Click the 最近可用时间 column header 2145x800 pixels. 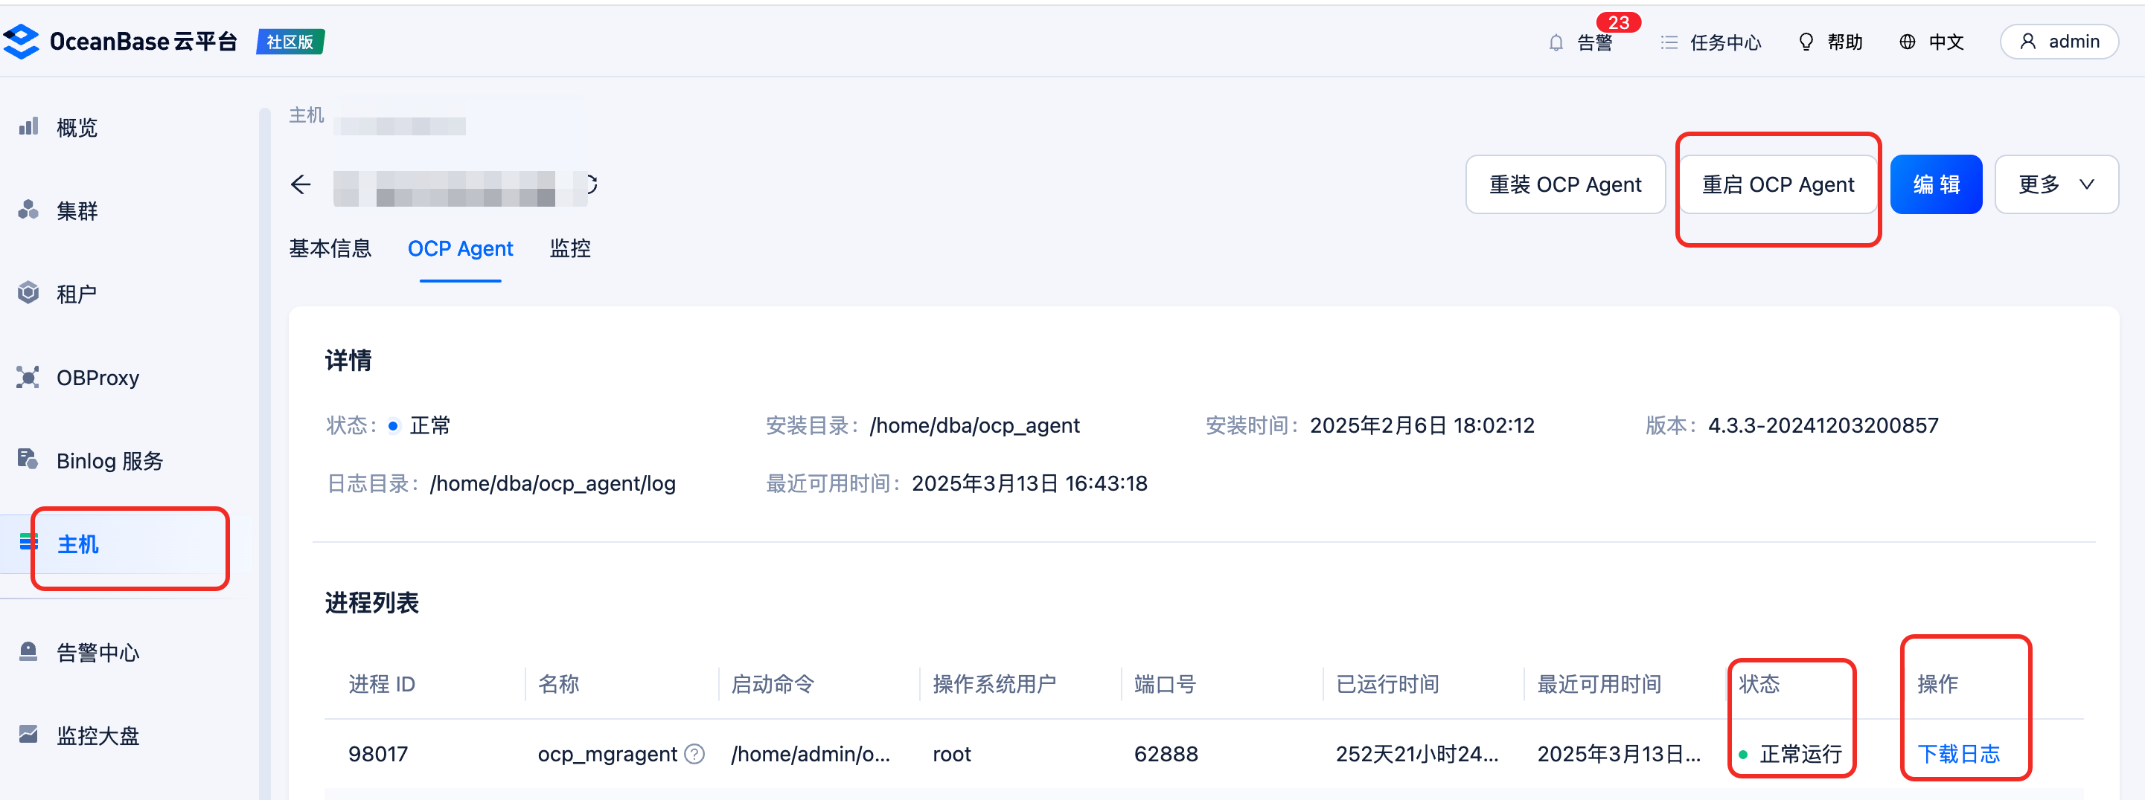(1599, 685)
